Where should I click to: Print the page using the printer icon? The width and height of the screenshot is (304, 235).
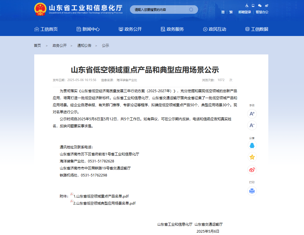[252, 191]
